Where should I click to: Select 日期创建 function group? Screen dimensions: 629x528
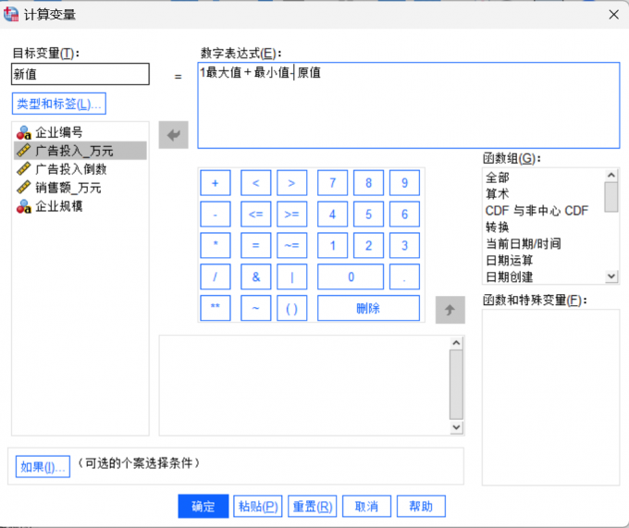coord(544,276)
